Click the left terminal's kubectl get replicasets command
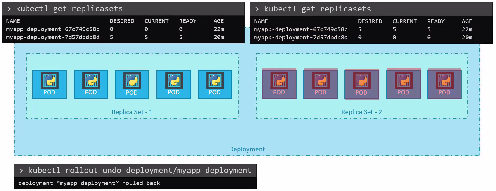 69,9
